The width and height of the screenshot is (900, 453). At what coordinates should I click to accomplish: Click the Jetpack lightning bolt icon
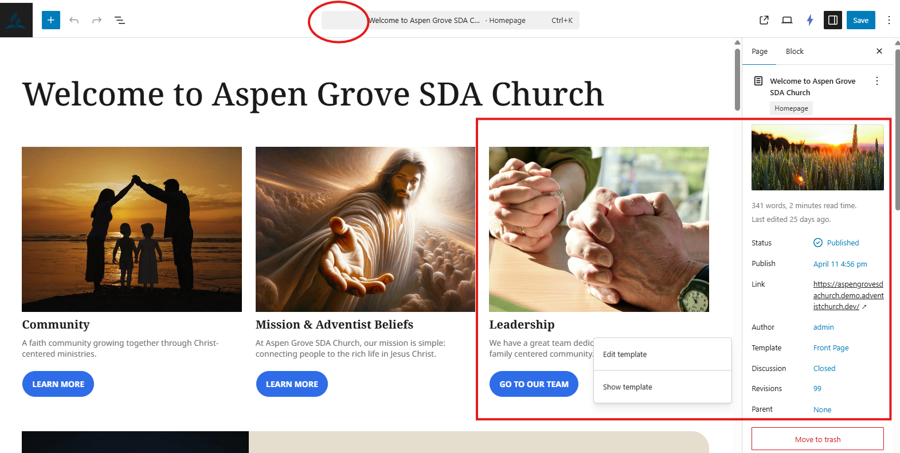click(x=810, y=20)
